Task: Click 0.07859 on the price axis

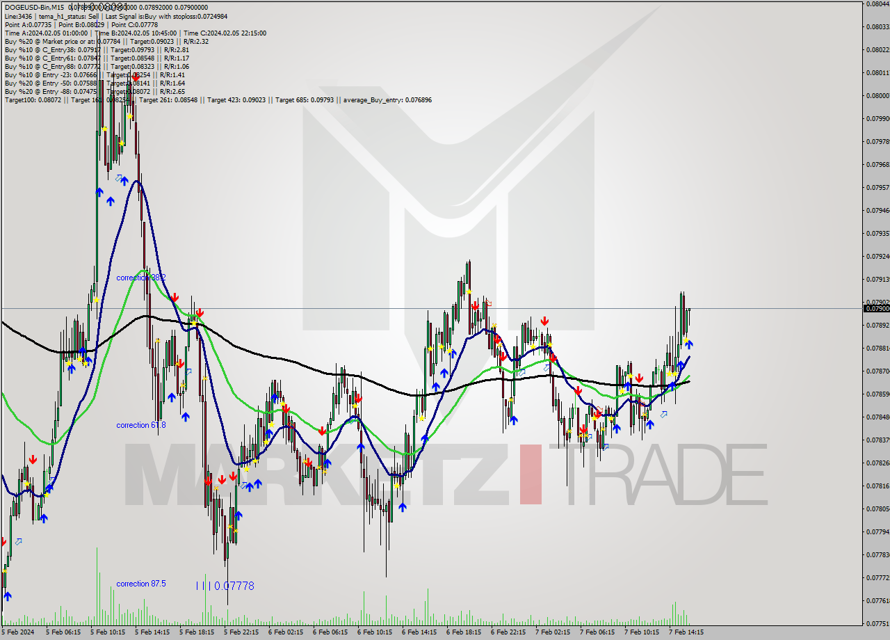Action: coord(877,394)
